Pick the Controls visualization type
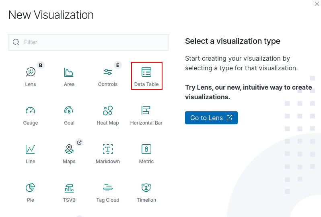The image size is (321, 217). [x=108, y=76]
